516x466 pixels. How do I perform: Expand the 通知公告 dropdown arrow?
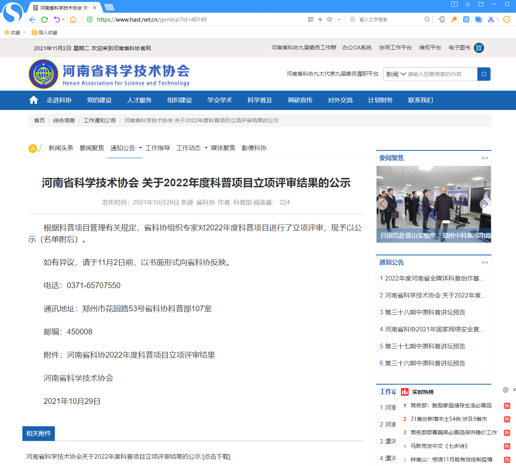tap(141, 148)
